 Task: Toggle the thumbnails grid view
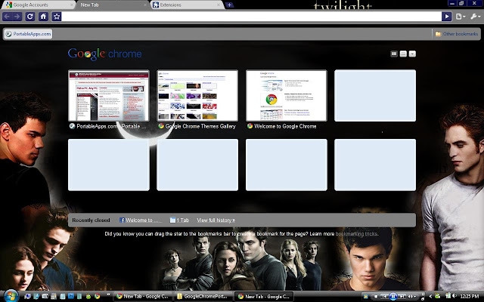pos(394,54)
